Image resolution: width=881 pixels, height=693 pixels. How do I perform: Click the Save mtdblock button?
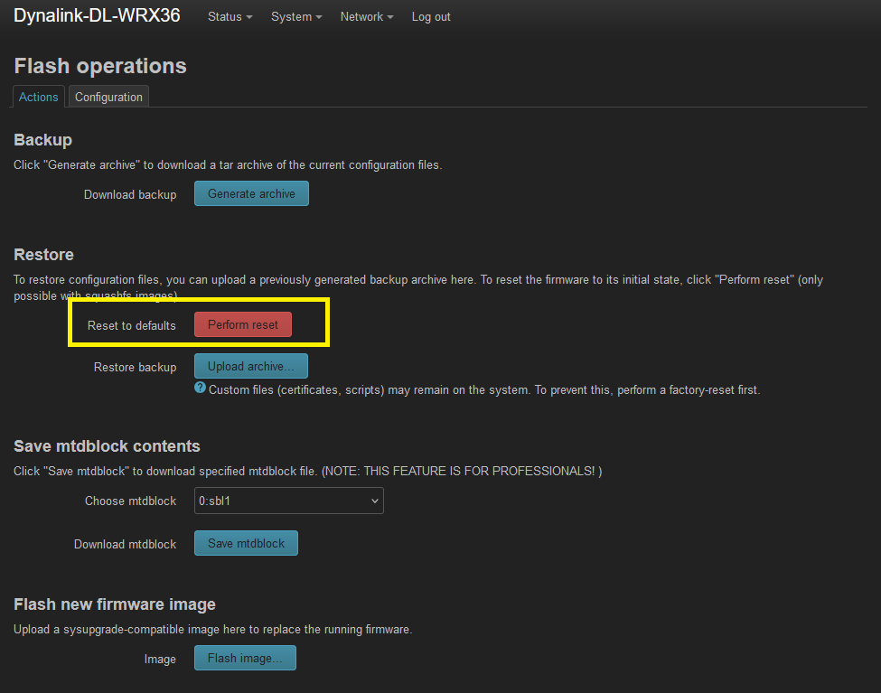pyautogui.click(x=246, y=543)
